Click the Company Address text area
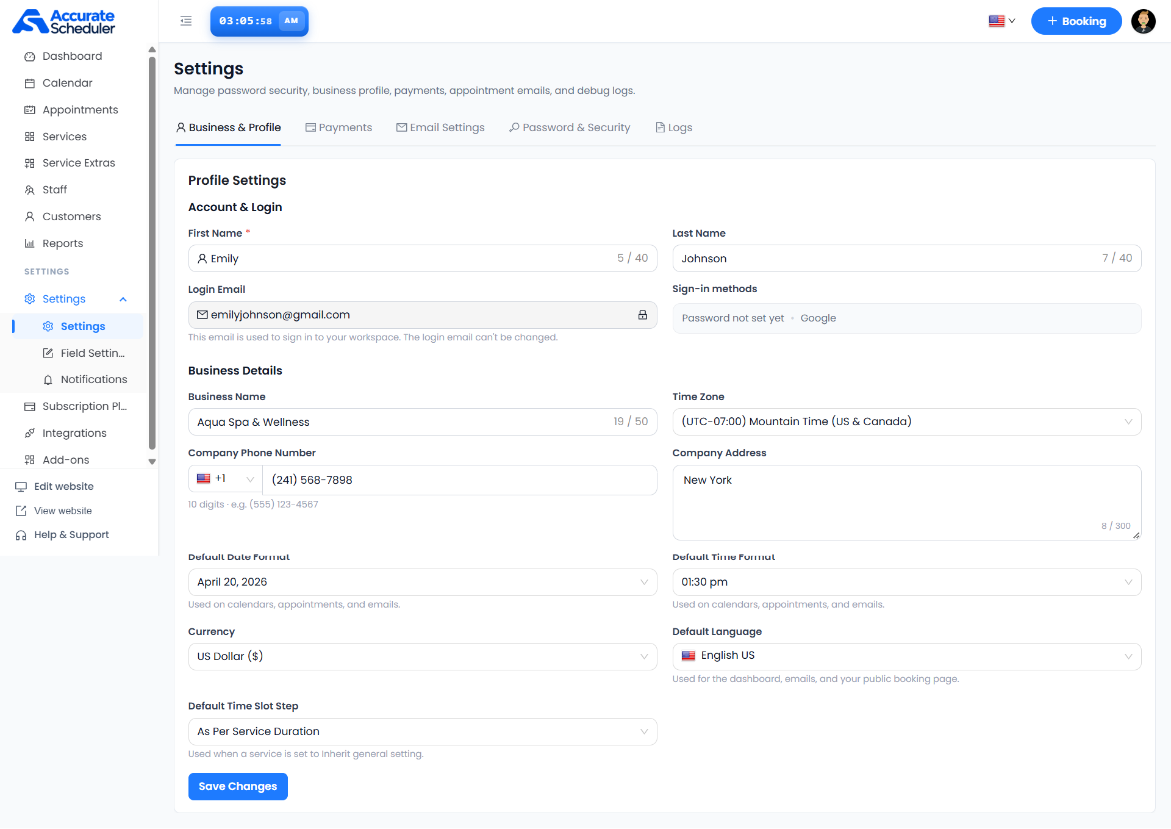Screen dimensions: 1171x829 coord(906,503)
